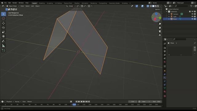Click the Blender logo menu icon

(2, 3)
